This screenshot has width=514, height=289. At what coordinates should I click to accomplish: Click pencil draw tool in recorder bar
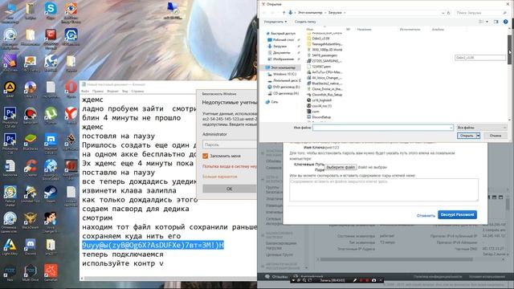point(355,280)
